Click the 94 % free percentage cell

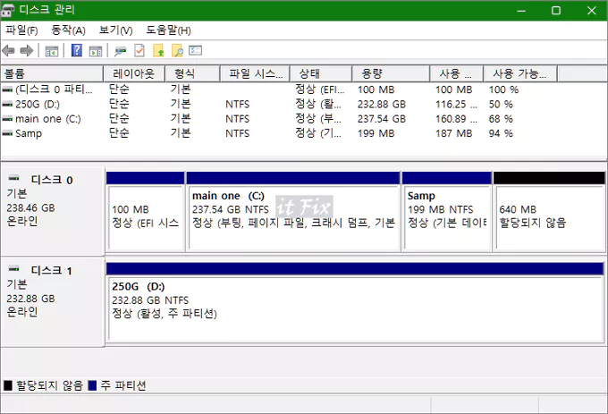click(501, 134)
